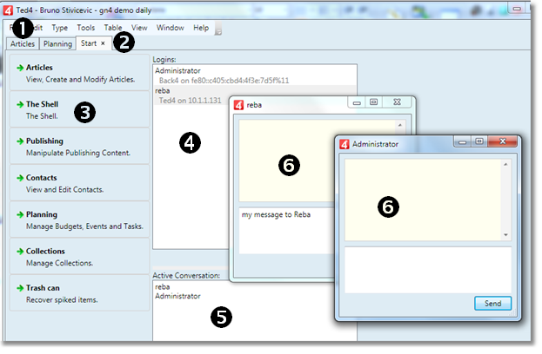
Task: Minimize the reba chat window
Action: click(x=357, y=102)
